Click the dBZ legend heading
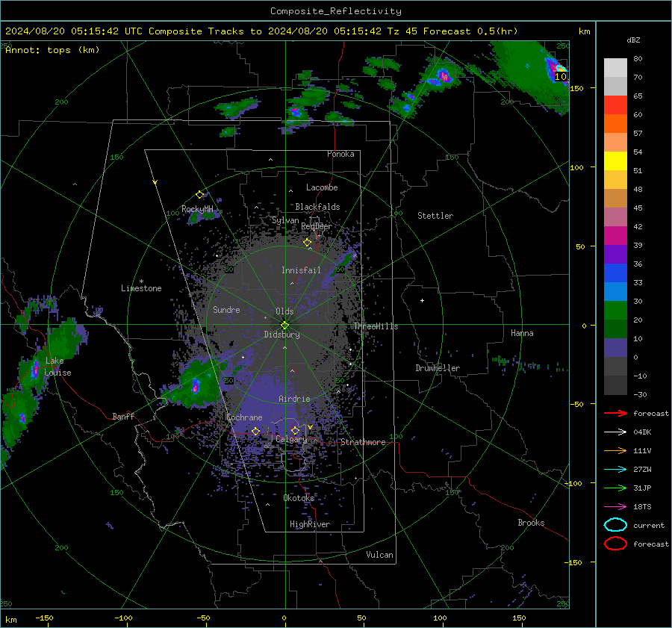Screen dimensions: 672x628 (633, 40)
